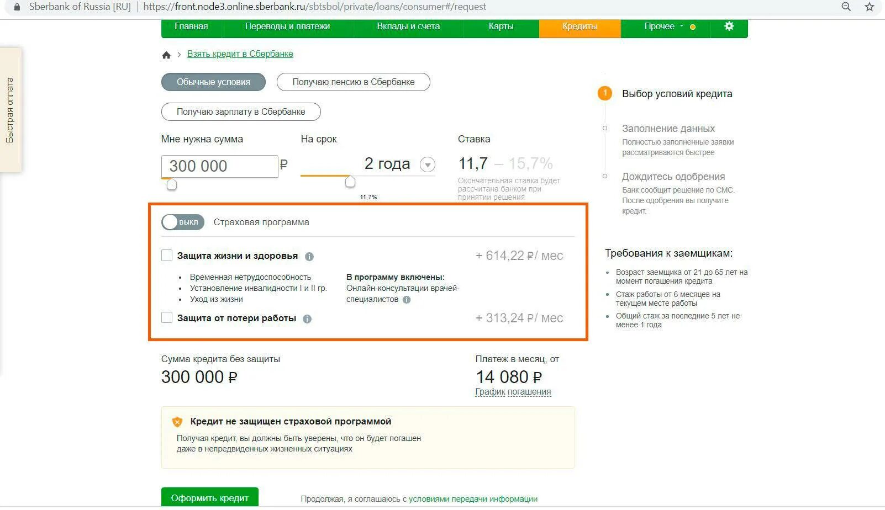Open the Быстрая оплата side panel
Viewport: 885px width, 510px height.
(x=10, y=110)
